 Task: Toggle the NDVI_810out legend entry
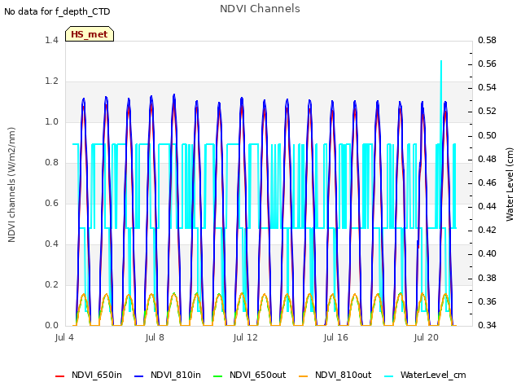coord(335,376)
